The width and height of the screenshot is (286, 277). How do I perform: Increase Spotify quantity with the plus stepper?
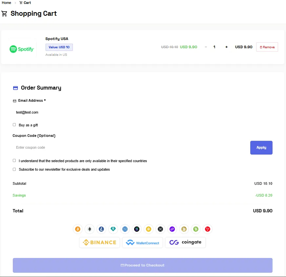226,47
